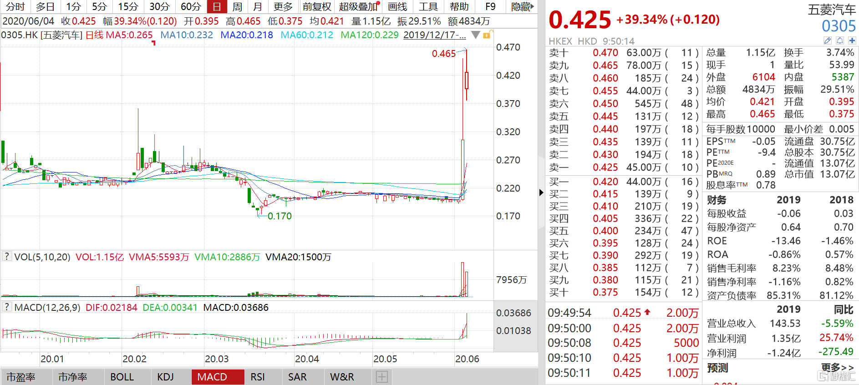
Task: Open the 工具 tools menu
Action: pyautogui.click(x=428, y=6)
